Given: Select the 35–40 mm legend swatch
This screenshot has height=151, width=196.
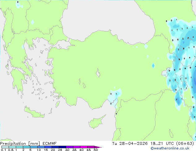Looking at the screenshot, I should 76,147.
